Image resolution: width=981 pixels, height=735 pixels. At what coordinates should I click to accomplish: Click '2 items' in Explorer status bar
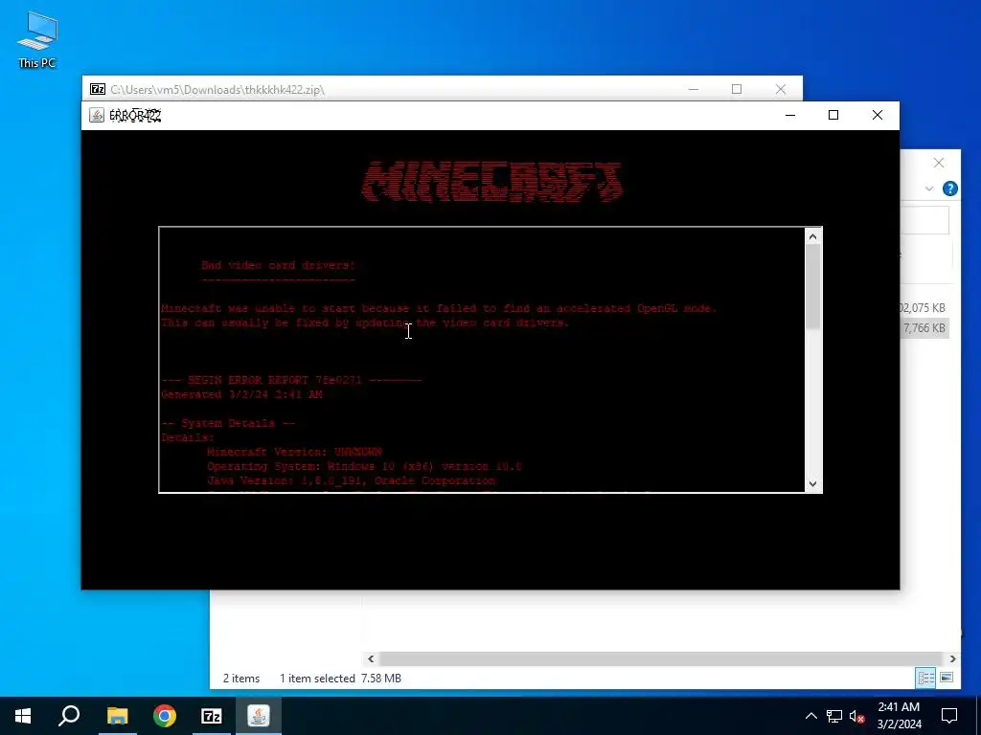coord(241,679)
